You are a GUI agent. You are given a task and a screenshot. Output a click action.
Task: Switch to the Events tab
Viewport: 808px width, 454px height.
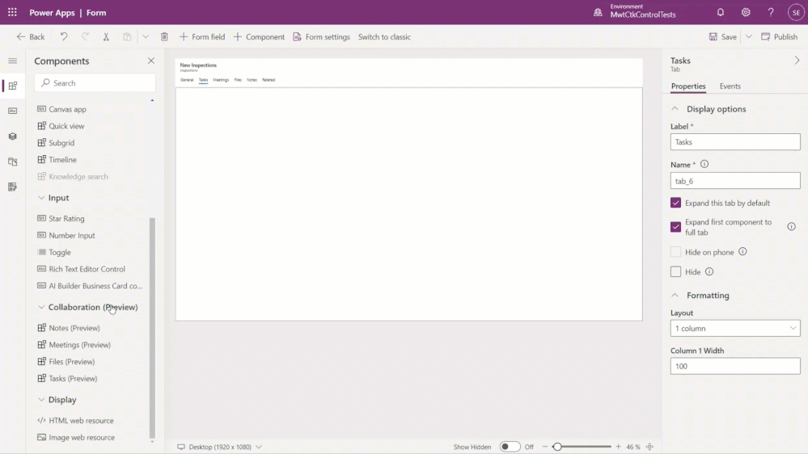[x=730, y=86]
